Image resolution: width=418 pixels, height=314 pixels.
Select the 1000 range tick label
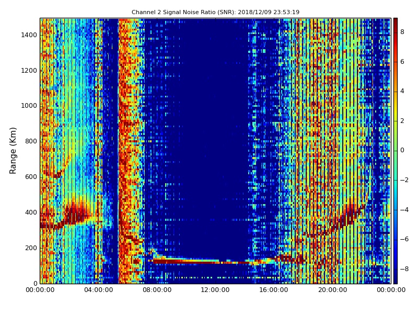(29, 106)
